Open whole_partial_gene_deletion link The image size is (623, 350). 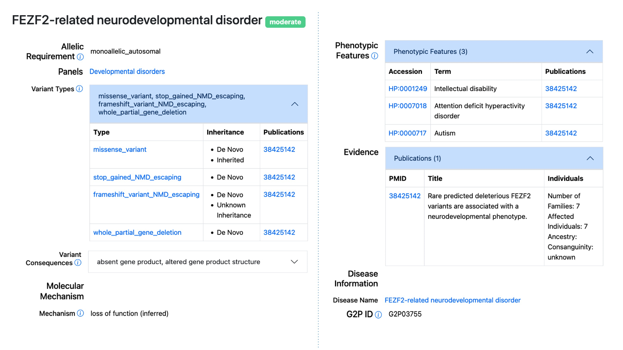coord(137,233)
